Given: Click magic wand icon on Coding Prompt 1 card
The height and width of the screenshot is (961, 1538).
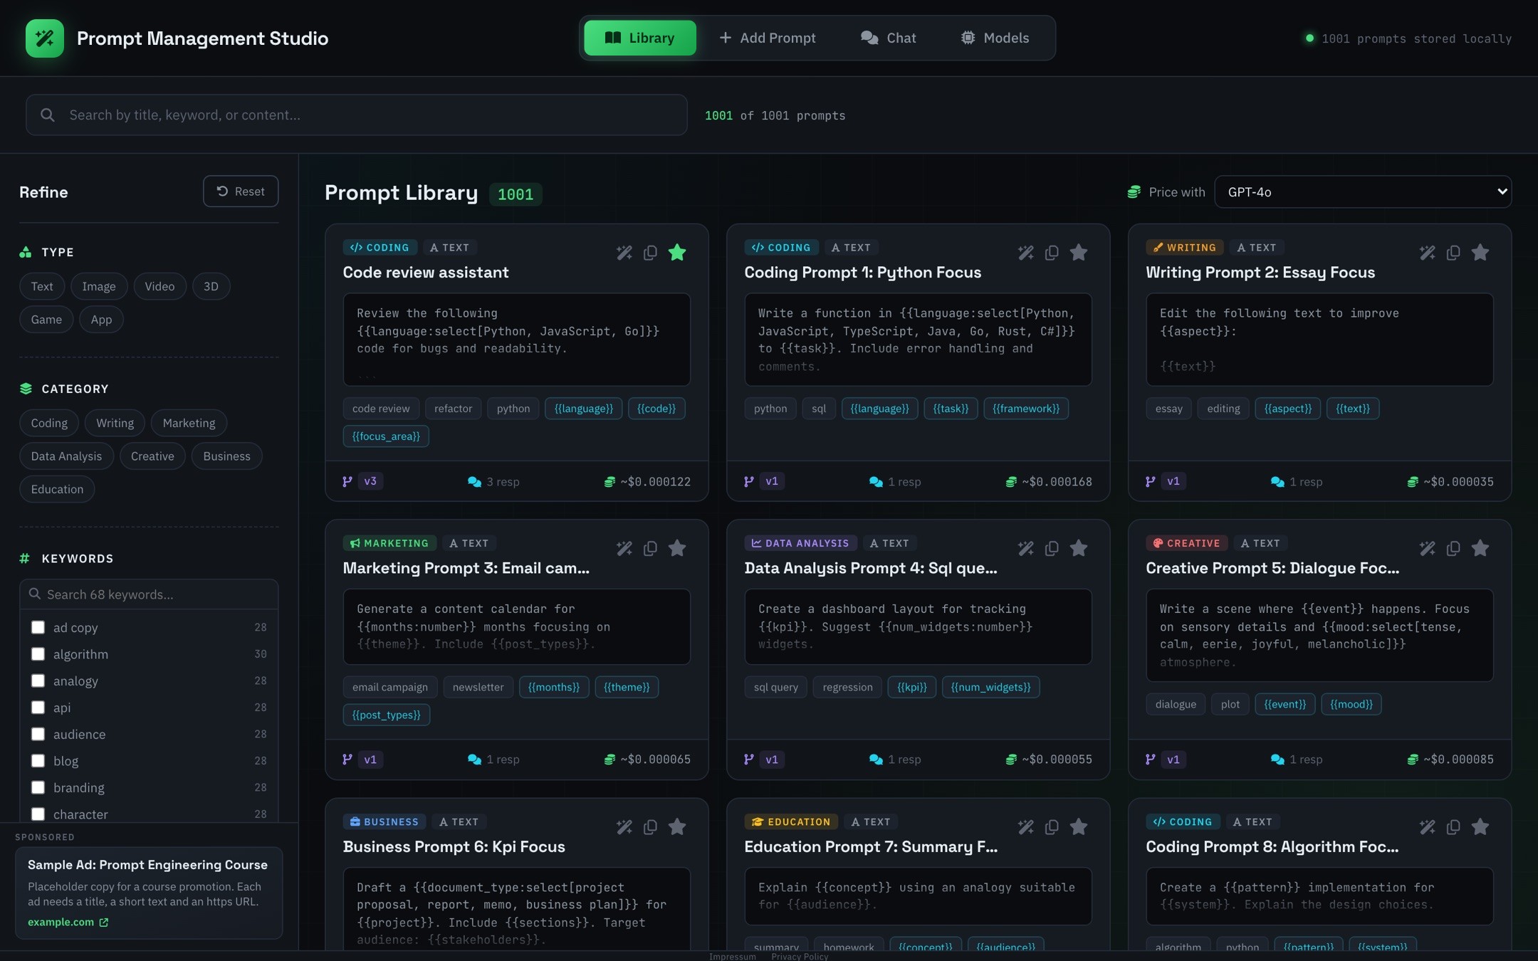Looking at the screenshot, I should click(x=1026, y=253).
